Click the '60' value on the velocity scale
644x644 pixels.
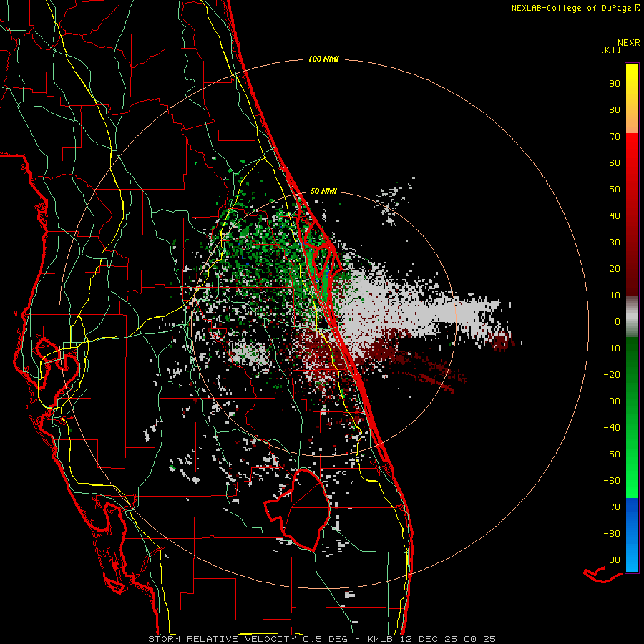coord(615,162)
